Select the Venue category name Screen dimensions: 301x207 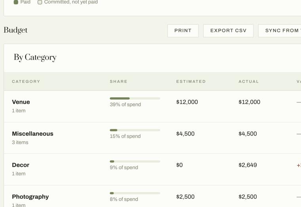[x=21, y=102]
